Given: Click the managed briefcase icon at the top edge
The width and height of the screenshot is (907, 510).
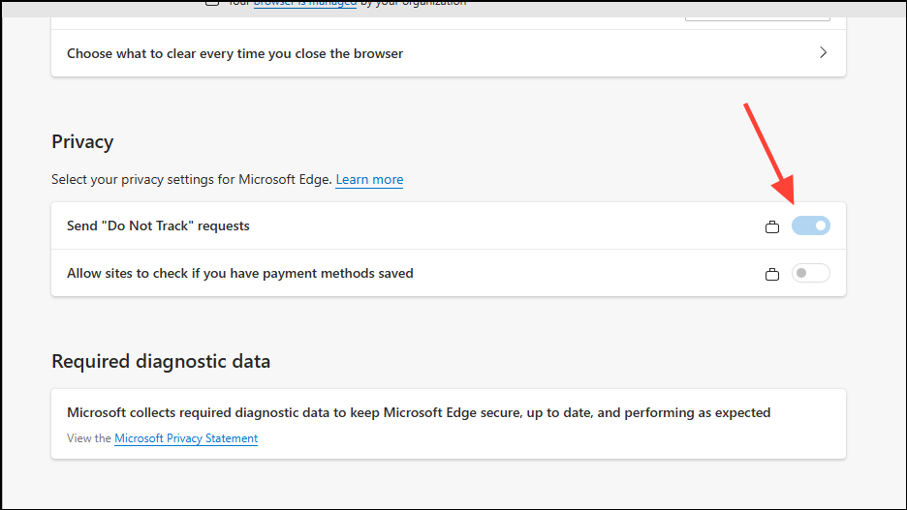Looking at the screenshot, I should click(x=212, y=3).
